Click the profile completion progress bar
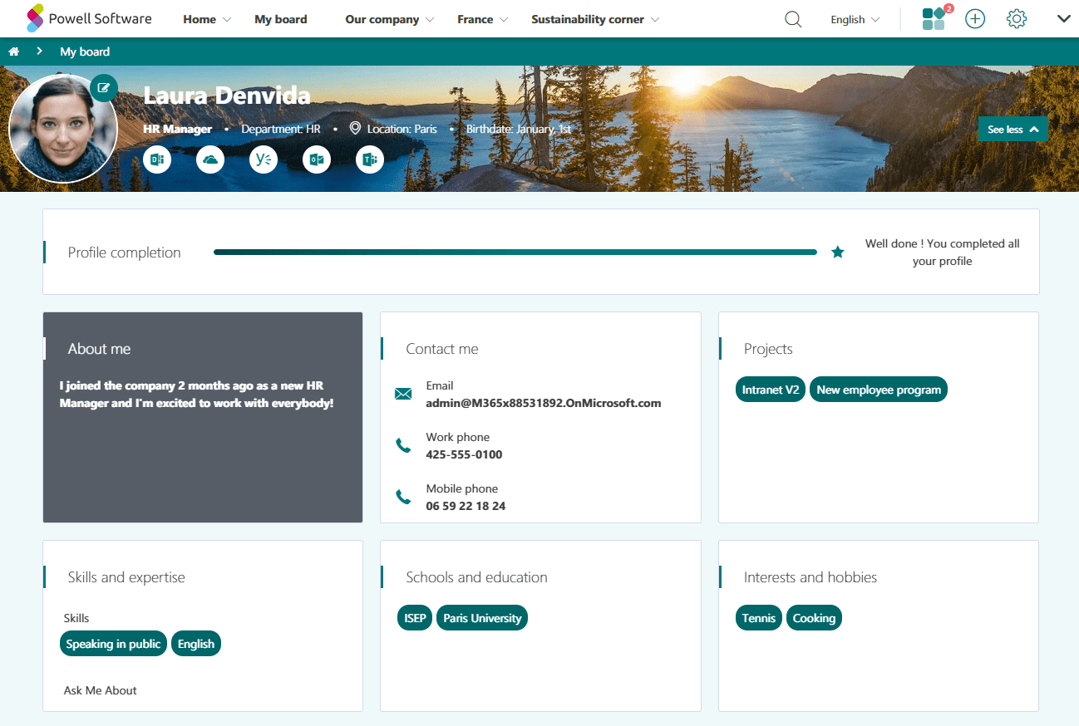 pyautogui.click(x=515, y=251)
